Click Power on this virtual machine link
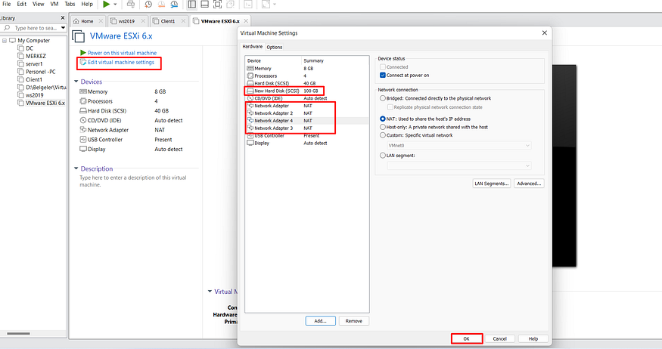This screenshot has width=662, height=349. [x=122, y=53]
